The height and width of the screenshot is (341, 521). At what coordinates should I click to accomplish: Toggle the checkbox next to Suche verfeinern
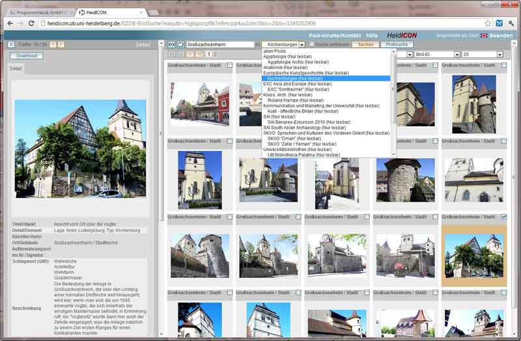coord(312,44)
